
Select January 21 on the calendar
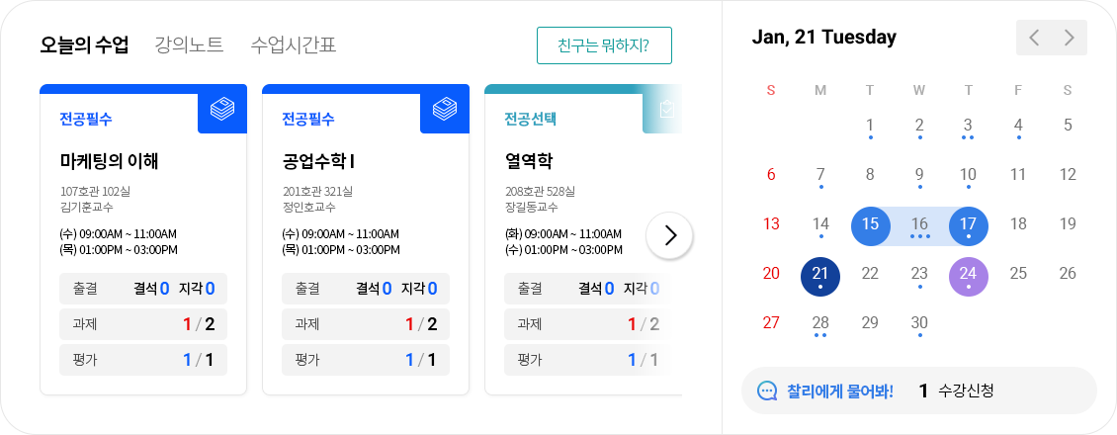(820, 274)
